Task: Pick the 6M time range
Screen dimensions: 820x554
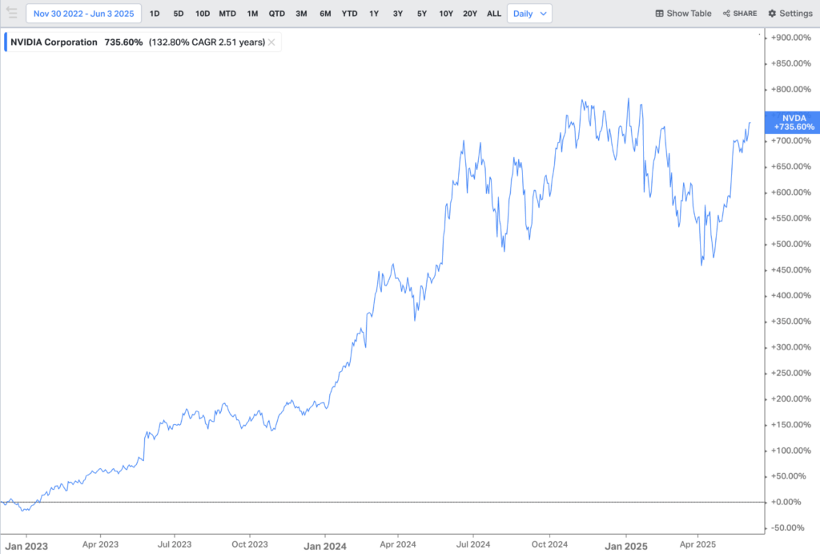Action: [325, 14]
